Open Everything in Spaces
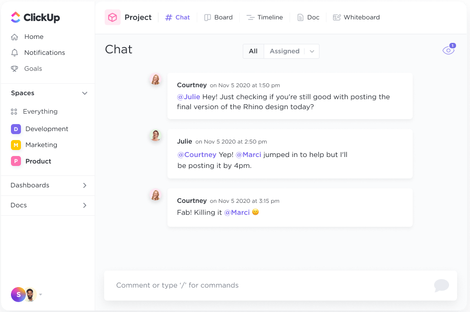 point(40,112)
